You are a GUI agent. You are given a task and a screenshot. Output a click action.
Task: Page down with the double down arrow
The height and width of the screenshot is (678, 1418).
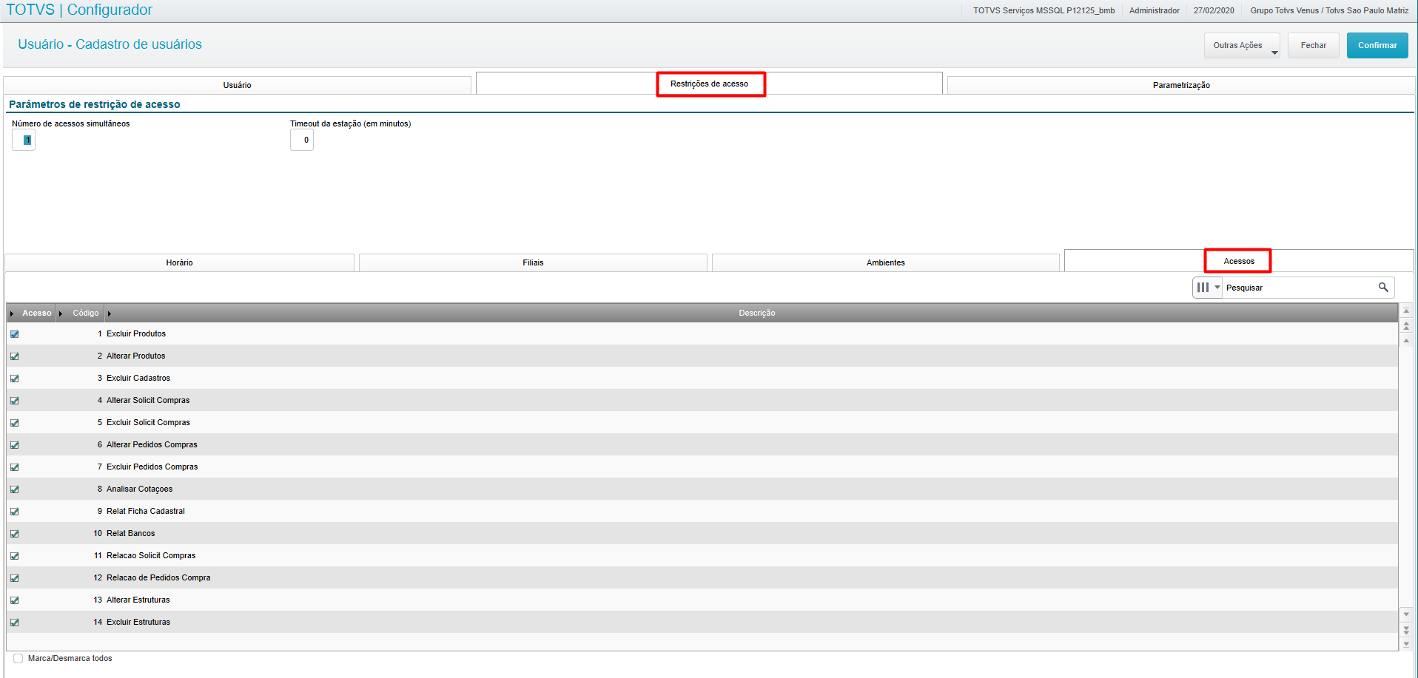coord(1406,630)
